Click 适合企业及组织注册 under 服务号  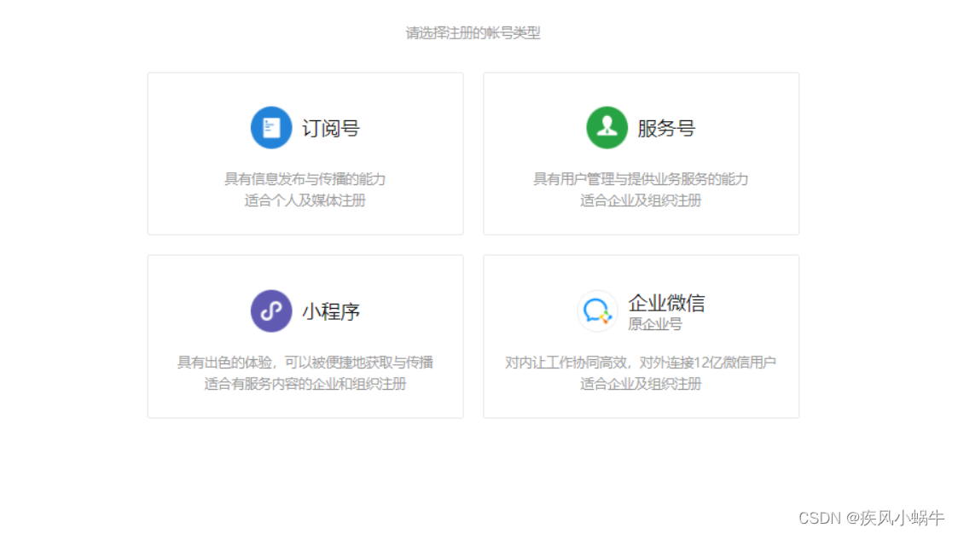tap(641, 200)
